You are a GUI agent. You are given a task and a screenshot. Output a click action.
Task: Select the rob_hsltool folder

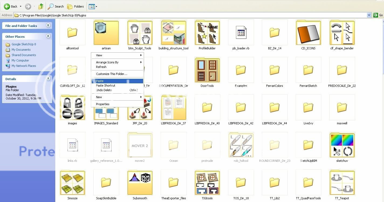241,145
